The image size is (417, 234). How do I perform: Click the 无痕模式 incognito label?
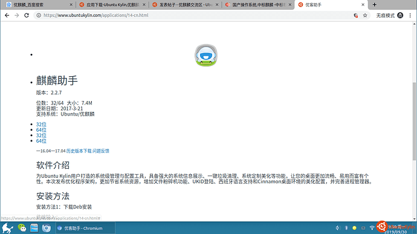[386, 16]
